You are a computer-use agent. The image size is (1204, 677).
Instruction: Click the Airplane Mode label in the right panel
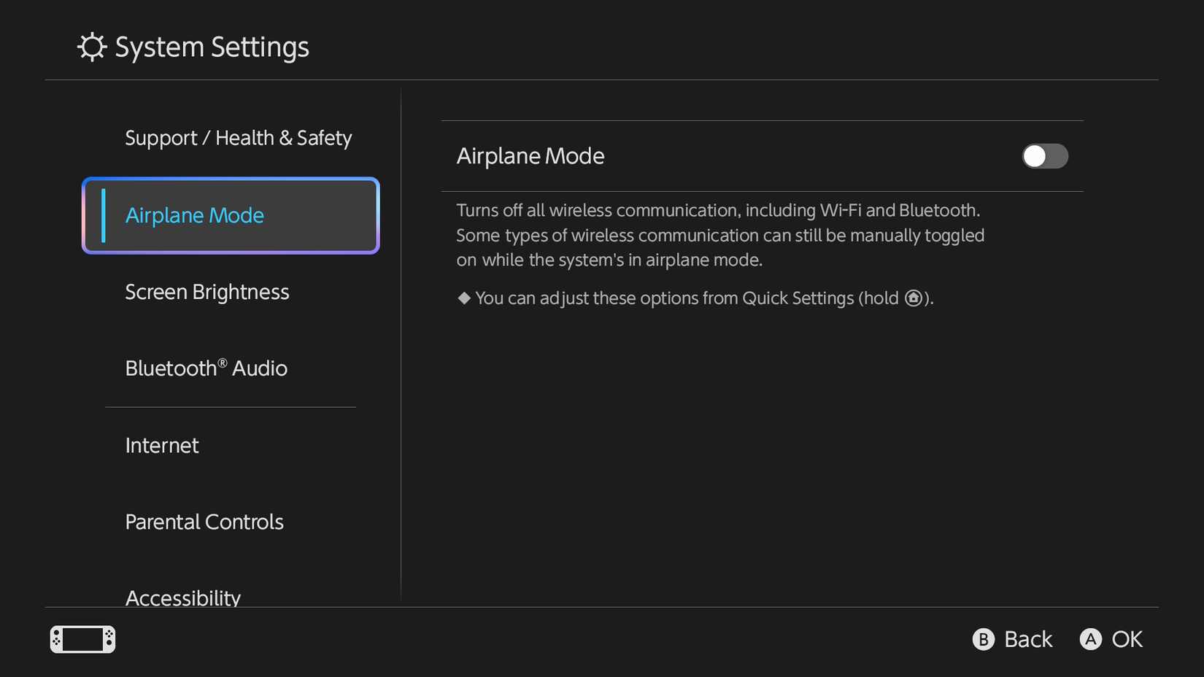point(530,156)
